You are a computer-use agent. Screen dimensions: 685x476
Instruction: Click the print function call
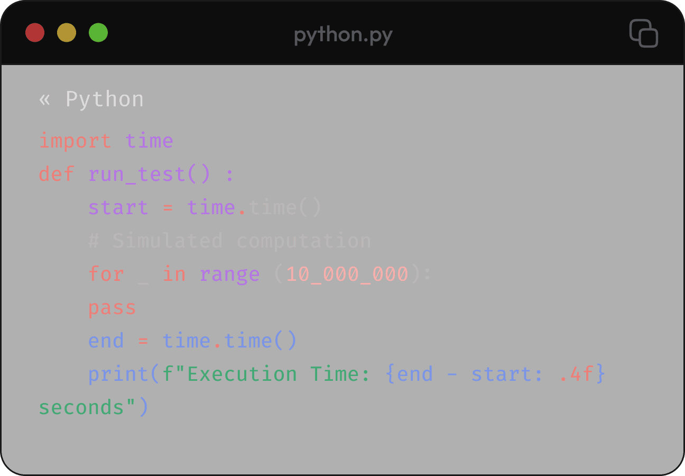pos(119,374)
